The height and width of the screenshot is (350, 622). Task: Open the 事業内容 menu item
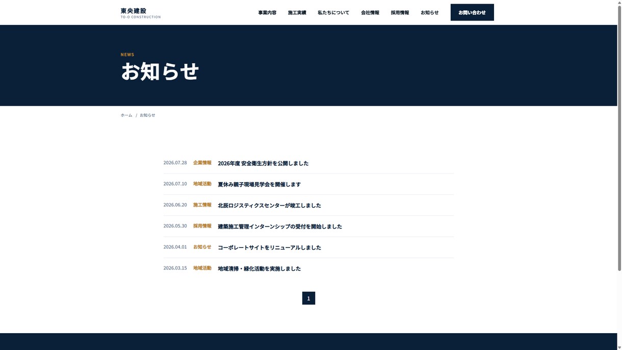pos(267,13)
